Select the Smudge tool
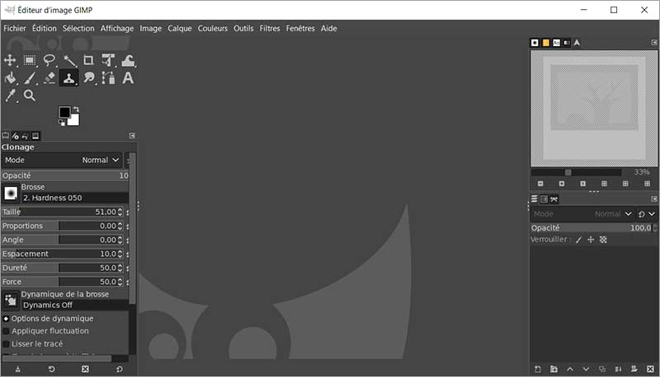This screenshot has height=377, width=660. coord(89,78)
